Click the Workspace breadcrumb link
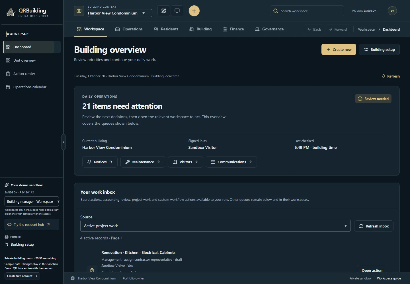The height and width of the screenshot is (284, 410). point(366,30)
